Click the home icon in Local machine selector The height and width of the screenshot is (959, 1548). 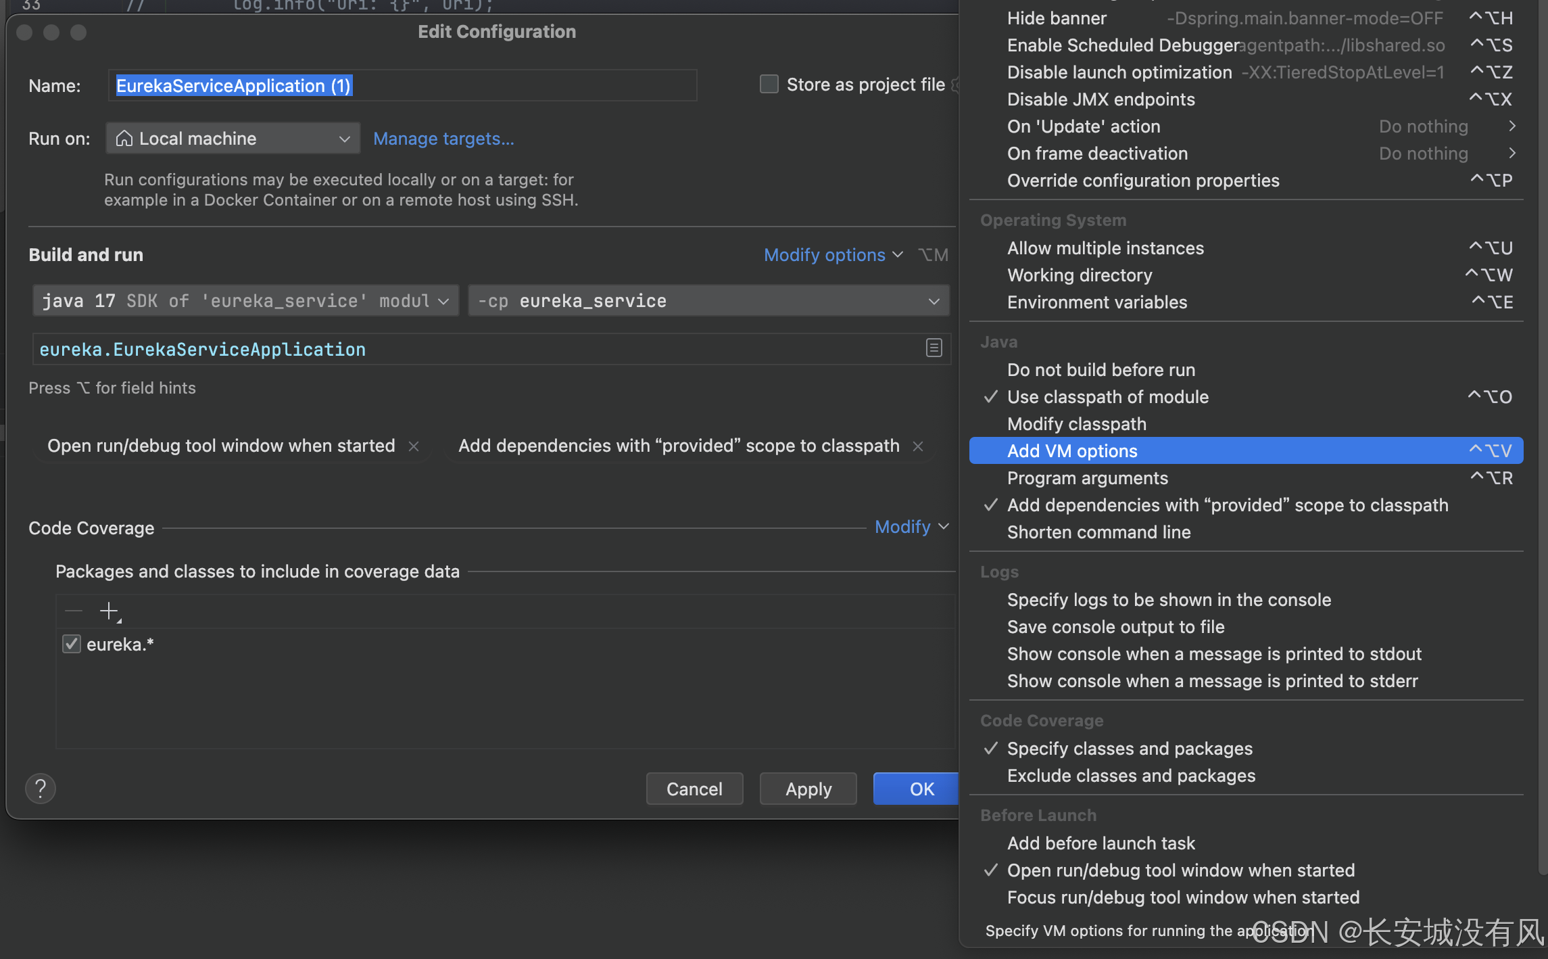tap(124, 139)
